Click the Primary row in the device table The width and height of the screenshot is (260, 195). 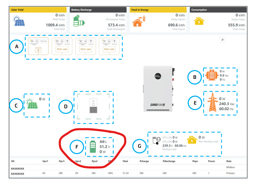pyautogui.click(x=128, y=173)
